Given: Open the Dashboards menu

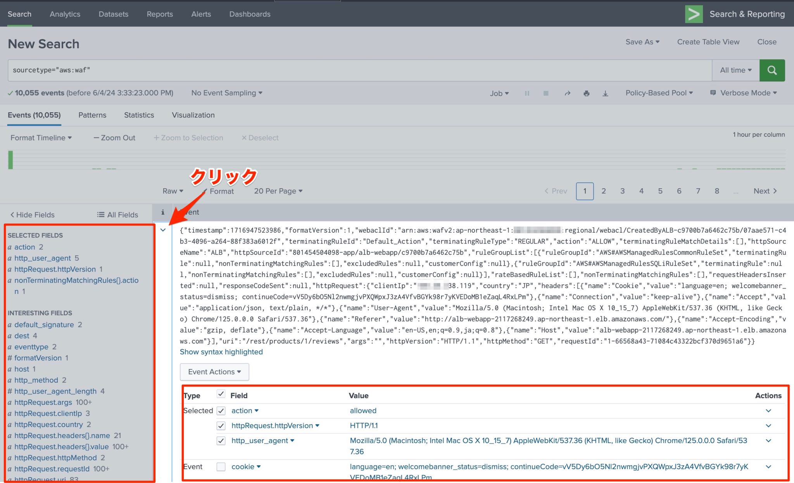Looking at the screenshot, I should [x=250, y=14].
